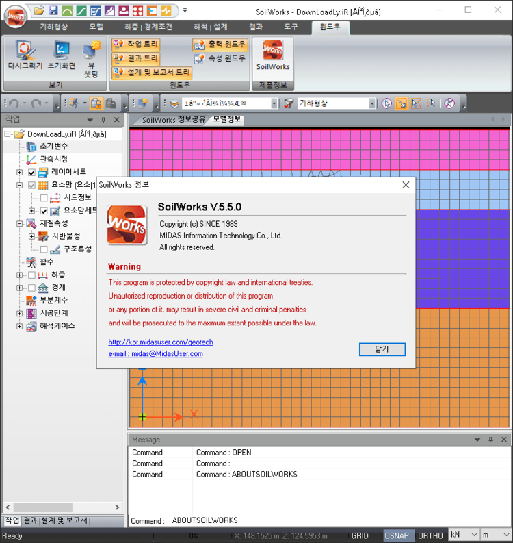The width and height of the screenshot is (513, 543).
Task: Open the kor.midasuser.com/geotech link
Action: [160, 342]
